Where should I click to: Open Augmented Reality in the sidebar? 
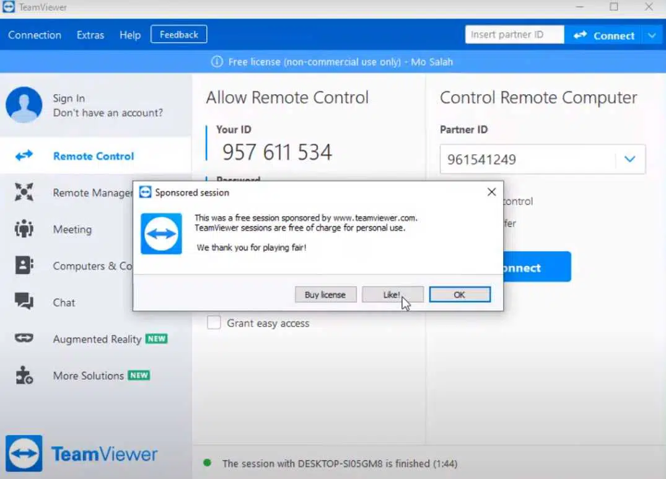coord(97,339)
